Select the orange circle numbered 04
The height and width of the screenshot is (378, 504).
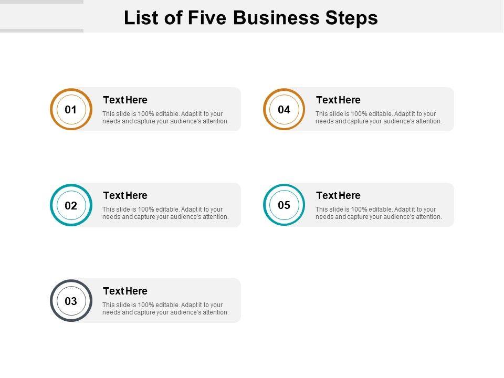[x=284, y=110]
